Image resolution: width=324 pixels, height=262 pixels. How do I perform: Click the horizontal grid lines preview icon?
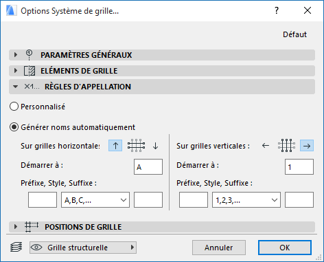(136, 146)
